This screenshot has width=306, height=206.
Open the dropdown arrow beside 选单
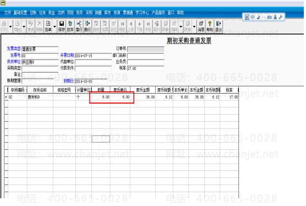pyautogui.click(x=54, y=26)
